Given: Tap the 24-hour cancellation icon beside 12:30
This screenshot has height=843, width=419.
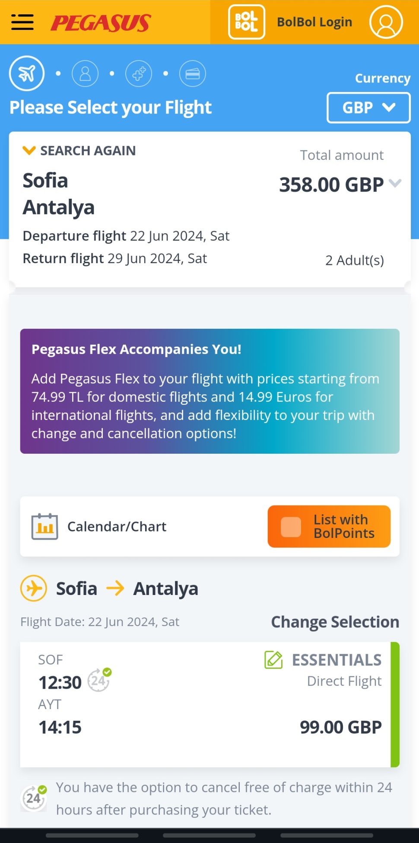Looking at the screenshot, I should point(99,680).
